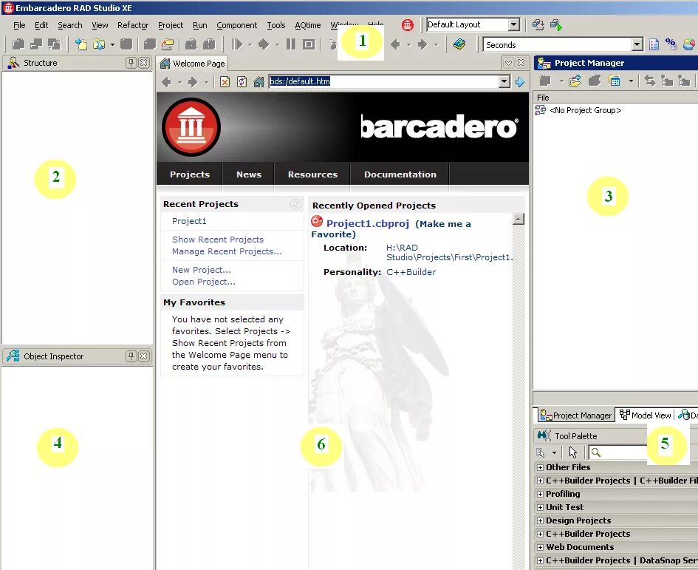This screenshot has width=698, height=570.
Task: Click the main toolbar Back navigation arrow
Action: click(x=395, y=44)
